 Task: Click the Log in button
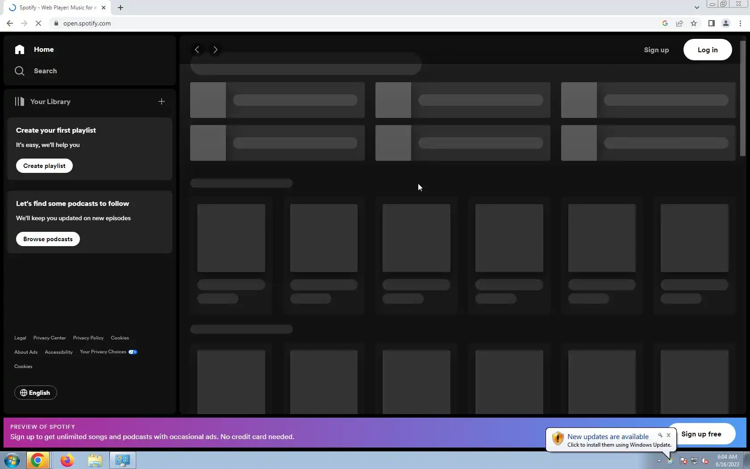point(708,50)
